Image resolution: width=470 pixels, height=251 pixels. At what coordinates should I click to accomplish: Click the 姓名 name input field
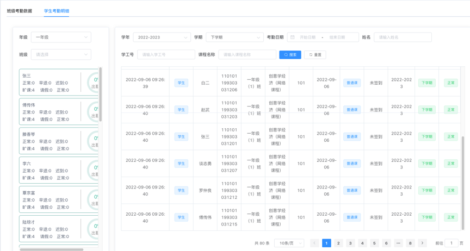(403, 37)
